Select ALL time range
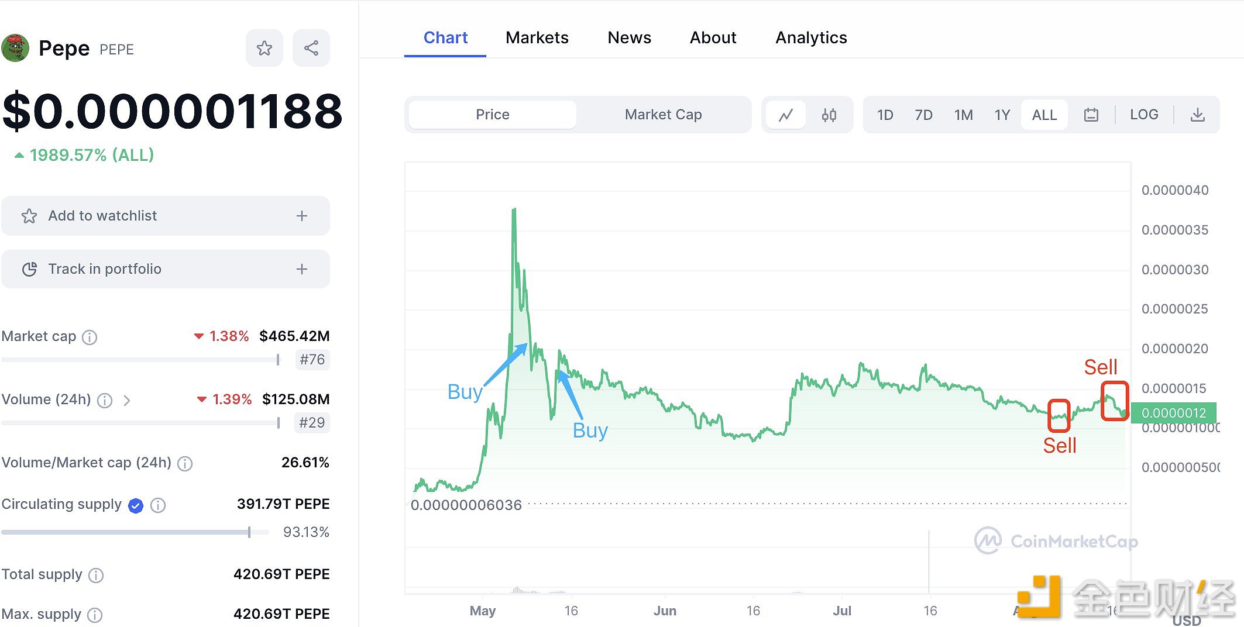The width and height of the screenshot is (1244, 627). pyautogui.click(x=1044, y=115)
